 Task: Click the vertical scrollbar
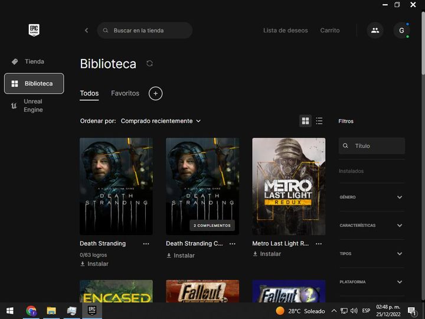(x=423, y=43)
